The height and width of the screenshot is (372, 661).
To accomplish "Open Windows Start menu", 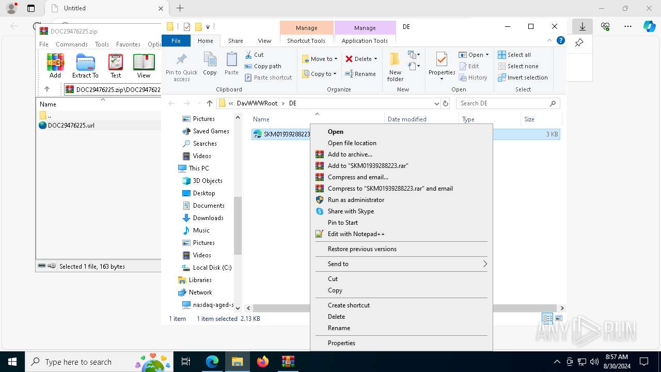I will (x=12, y=362).
